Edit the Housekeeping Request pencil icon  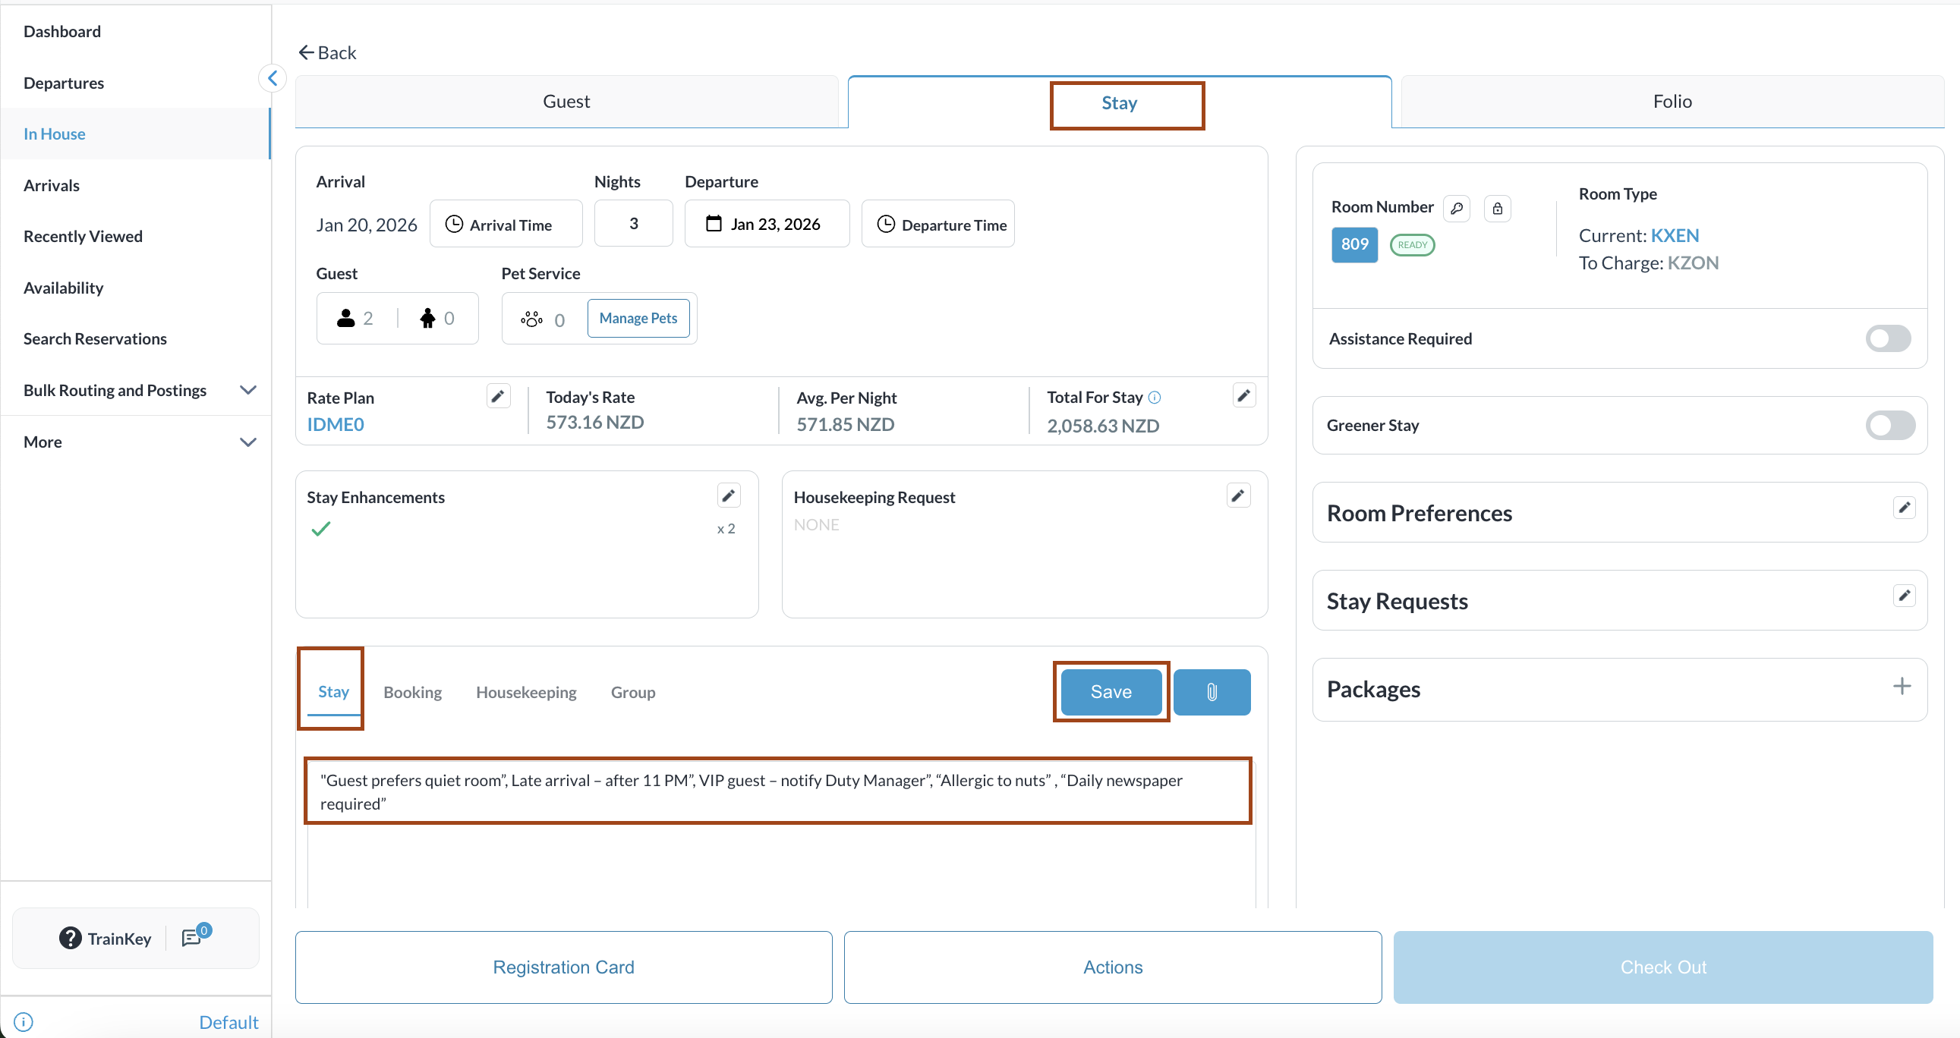(1238, 495)
